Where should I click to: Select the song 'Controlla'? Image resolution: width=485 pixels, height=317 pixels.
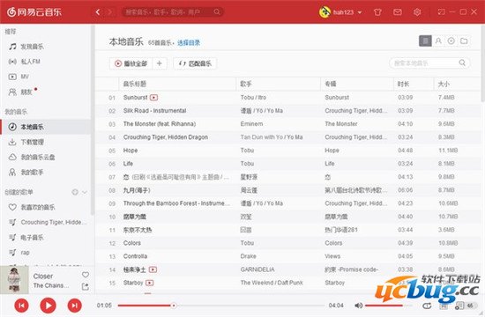(135, 256)
